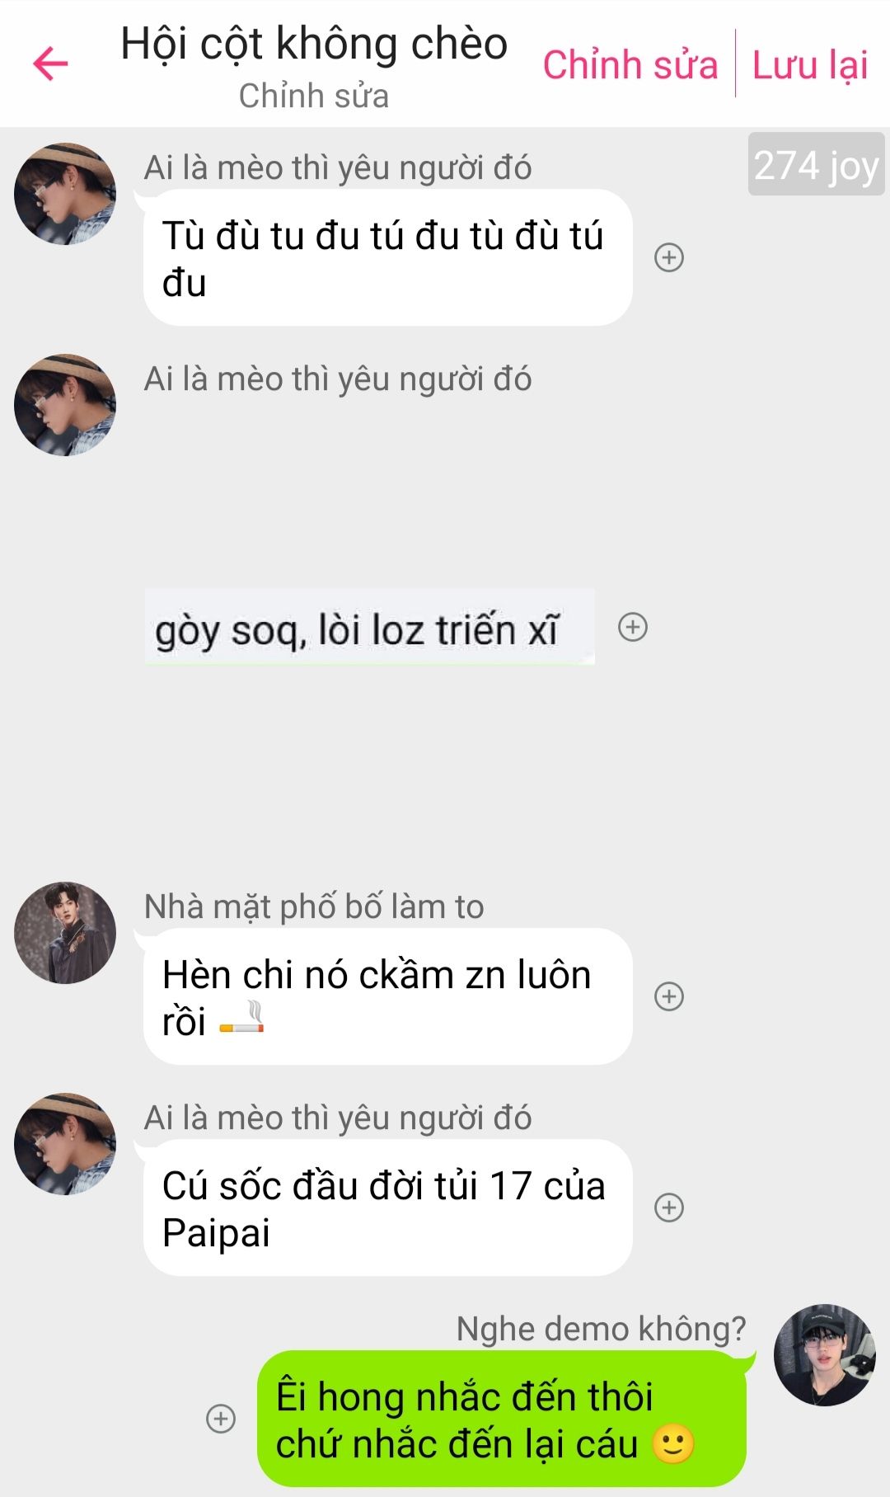Image resolution: width=890 pixels, height=1497 pixels.
Task: Tap the '274 joy' badge
Action: pyautogui.click(x=816, y=164)
